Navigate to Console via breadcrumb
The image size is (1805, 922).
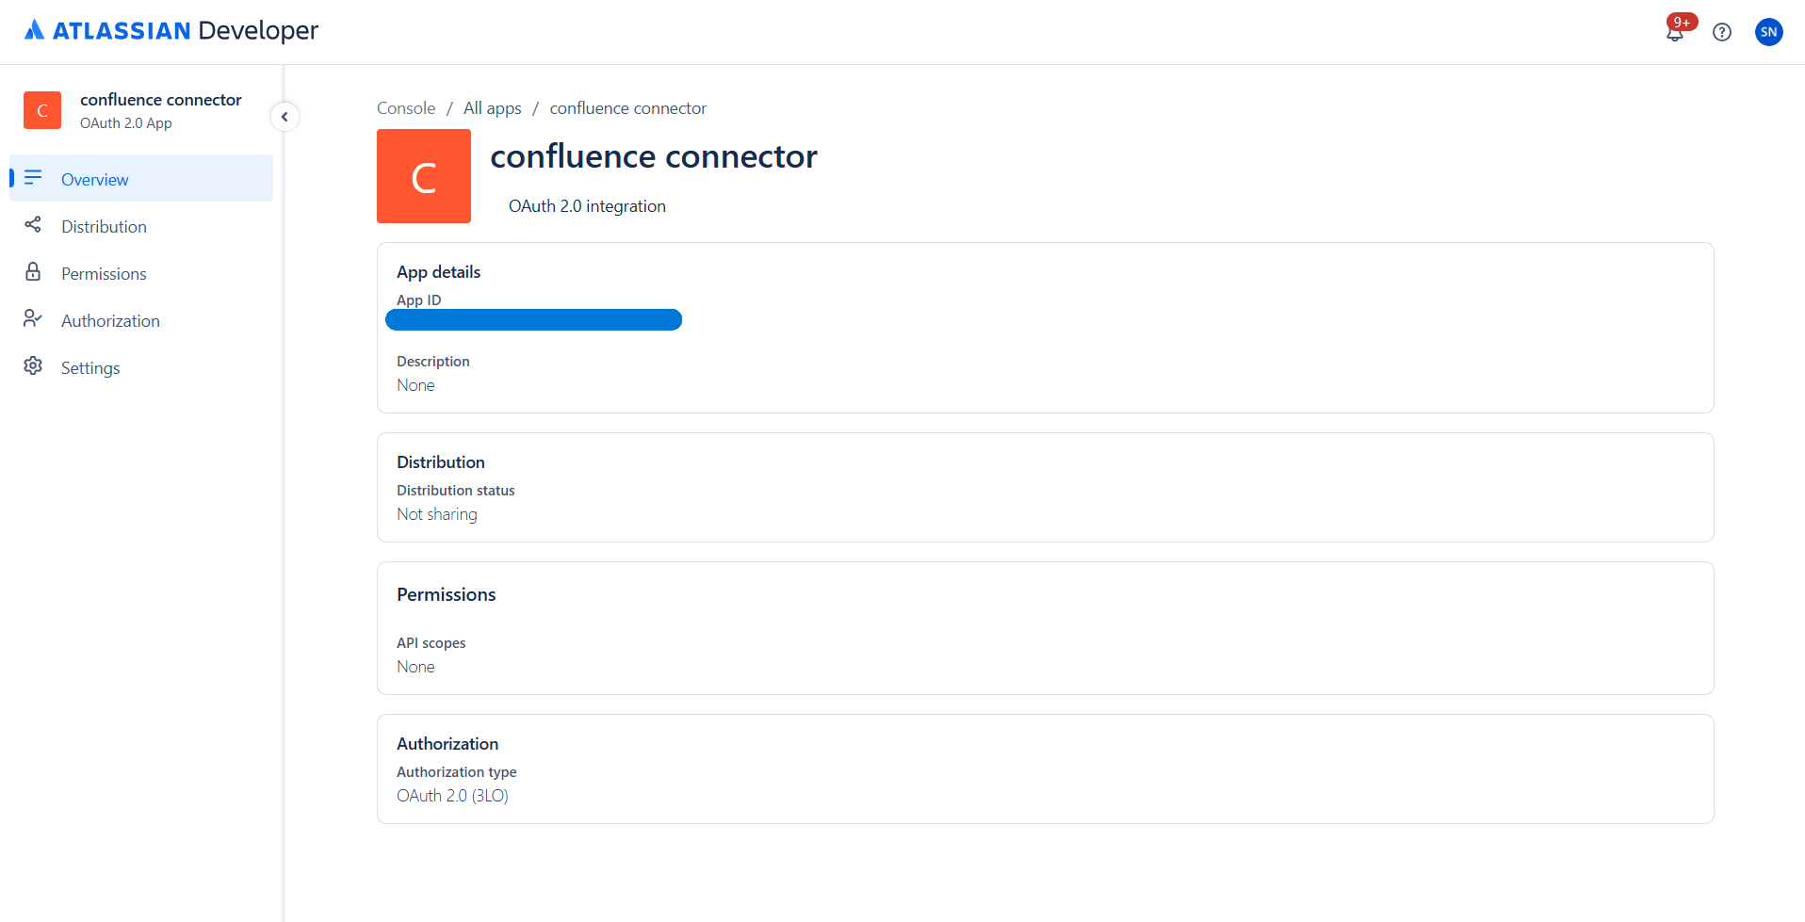(405, 107)
